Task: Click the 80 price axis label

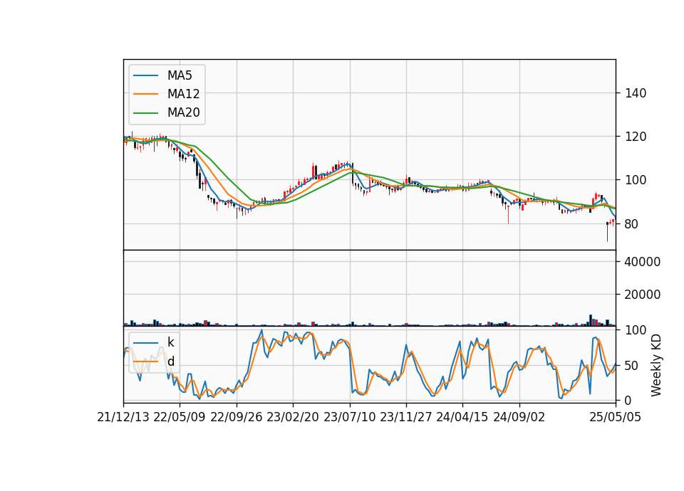Action: pyautogui.click(x=632, y=224)
